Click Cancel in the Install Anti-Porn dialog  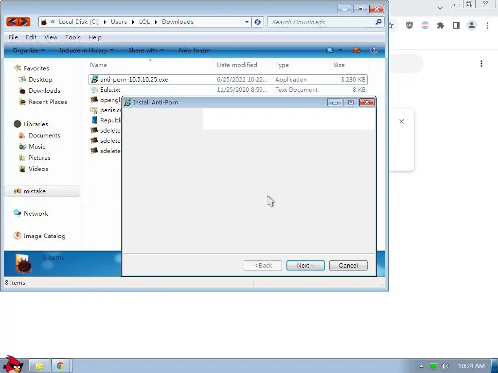348,266
